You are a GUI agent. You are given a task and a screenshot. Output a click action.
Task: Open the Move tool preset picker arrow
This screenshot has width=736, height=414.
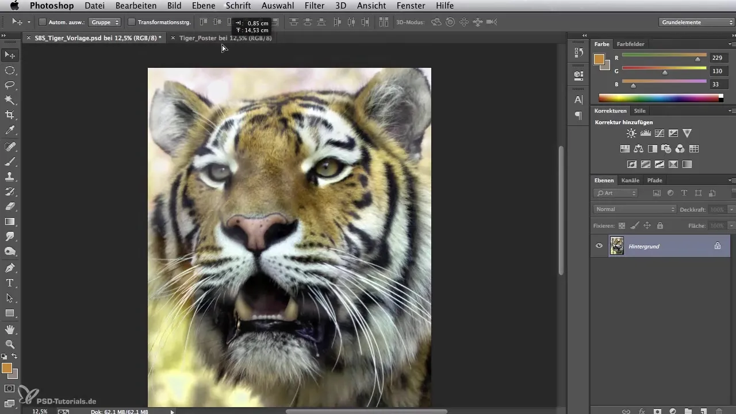click(29, 22)
